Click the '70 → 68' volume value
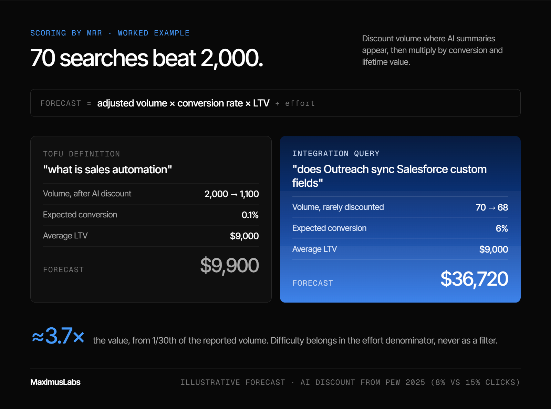 492,207
